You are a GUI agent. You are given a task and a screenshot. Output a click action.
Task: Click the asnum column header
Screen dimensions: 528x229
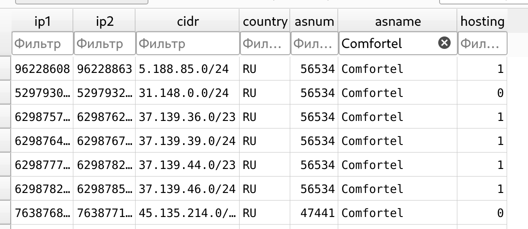pyautogui.click(x=314, y=21)
